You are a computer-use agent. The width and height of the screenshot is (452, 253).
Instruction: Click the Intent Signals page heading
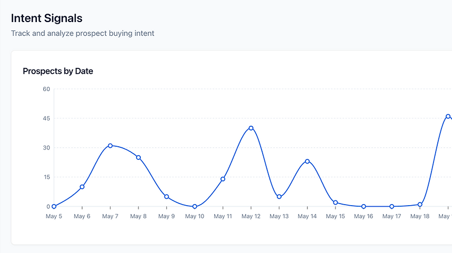click(x=47, y=18)
